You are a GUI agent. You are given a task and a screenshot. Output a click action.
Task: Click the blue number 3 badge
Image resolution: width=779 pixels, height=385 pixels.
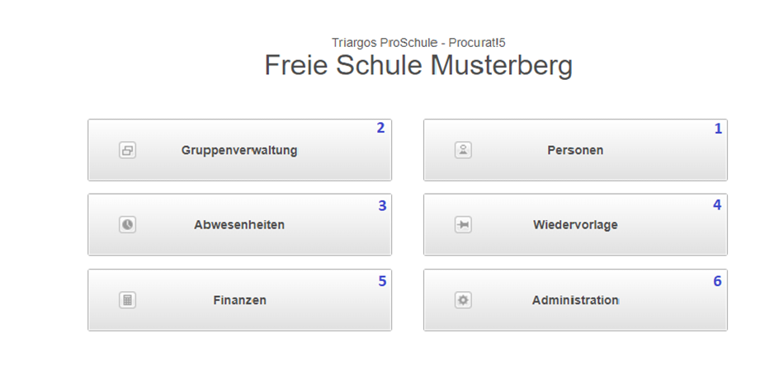coord(382,206)
